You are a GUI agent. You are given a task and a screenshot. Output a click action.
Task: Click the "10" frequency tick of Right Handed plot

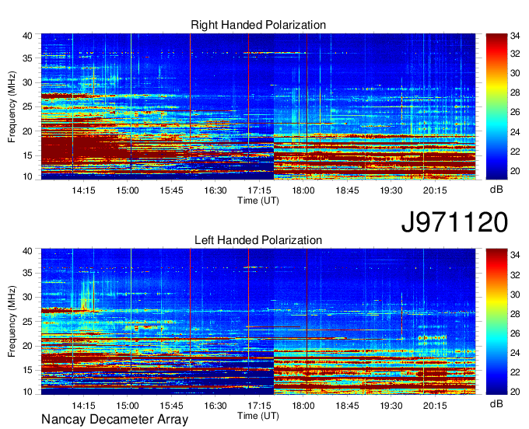(28, 176)
